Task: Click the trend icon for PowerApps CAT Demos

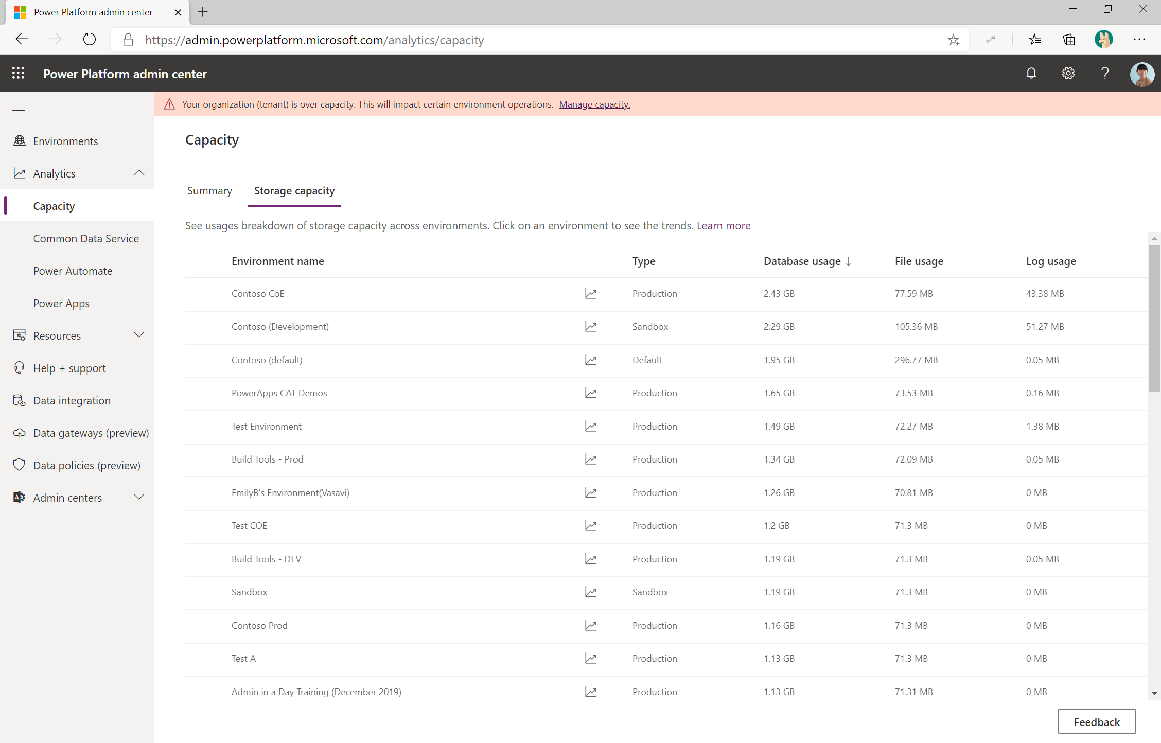Action: tap(590, 393)
